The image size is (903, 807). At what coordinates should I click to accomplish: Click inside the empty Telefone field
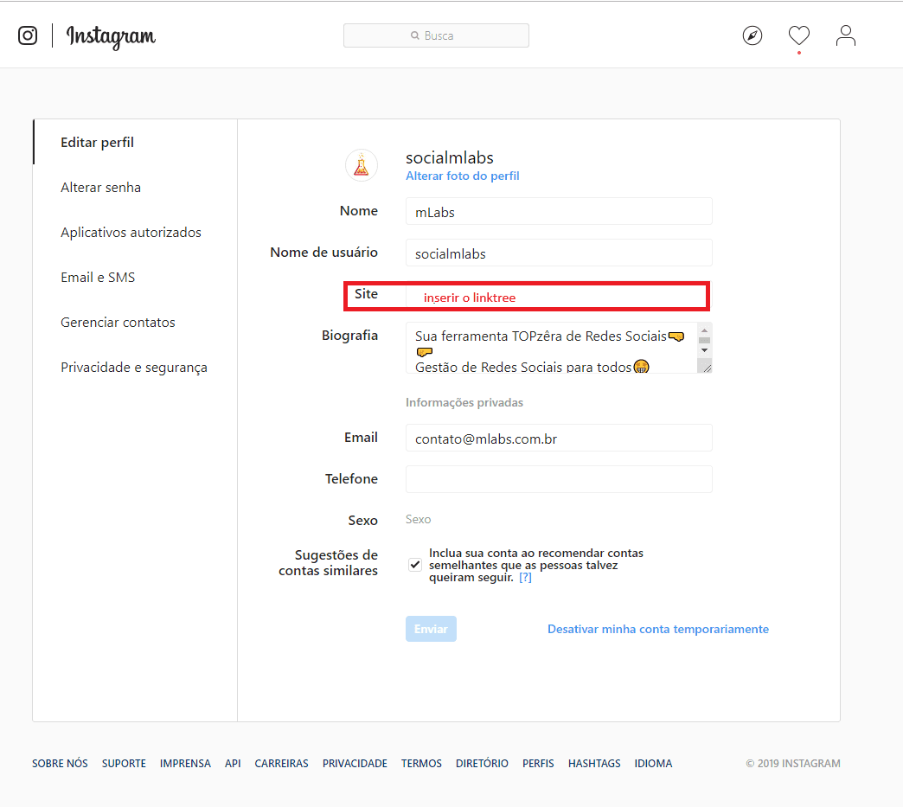[x=558, y=479]
